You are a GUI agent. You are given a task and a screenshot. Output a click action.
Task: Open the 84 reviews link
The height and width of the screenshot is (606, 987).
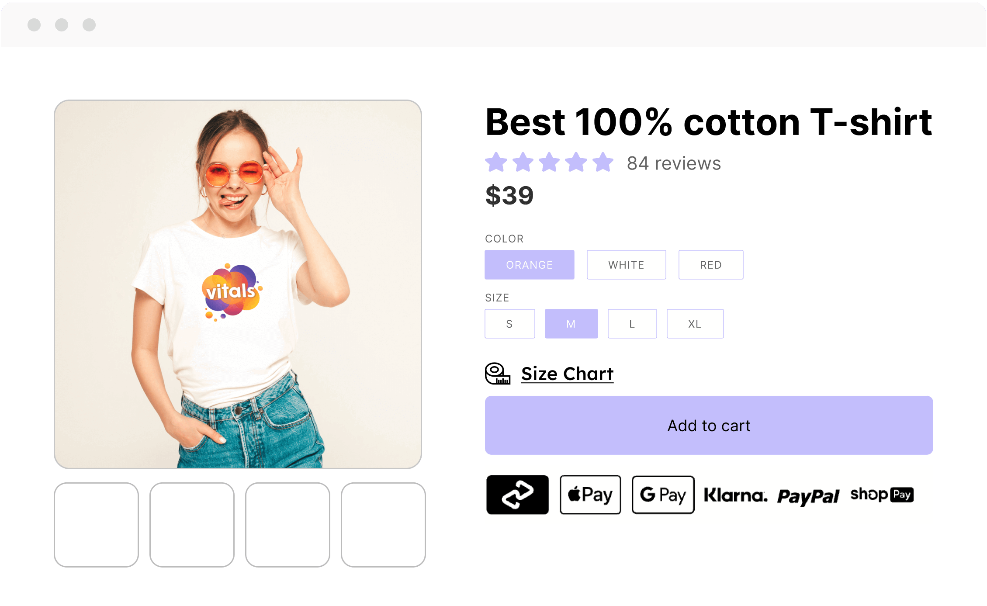click(x=674, y=163)
